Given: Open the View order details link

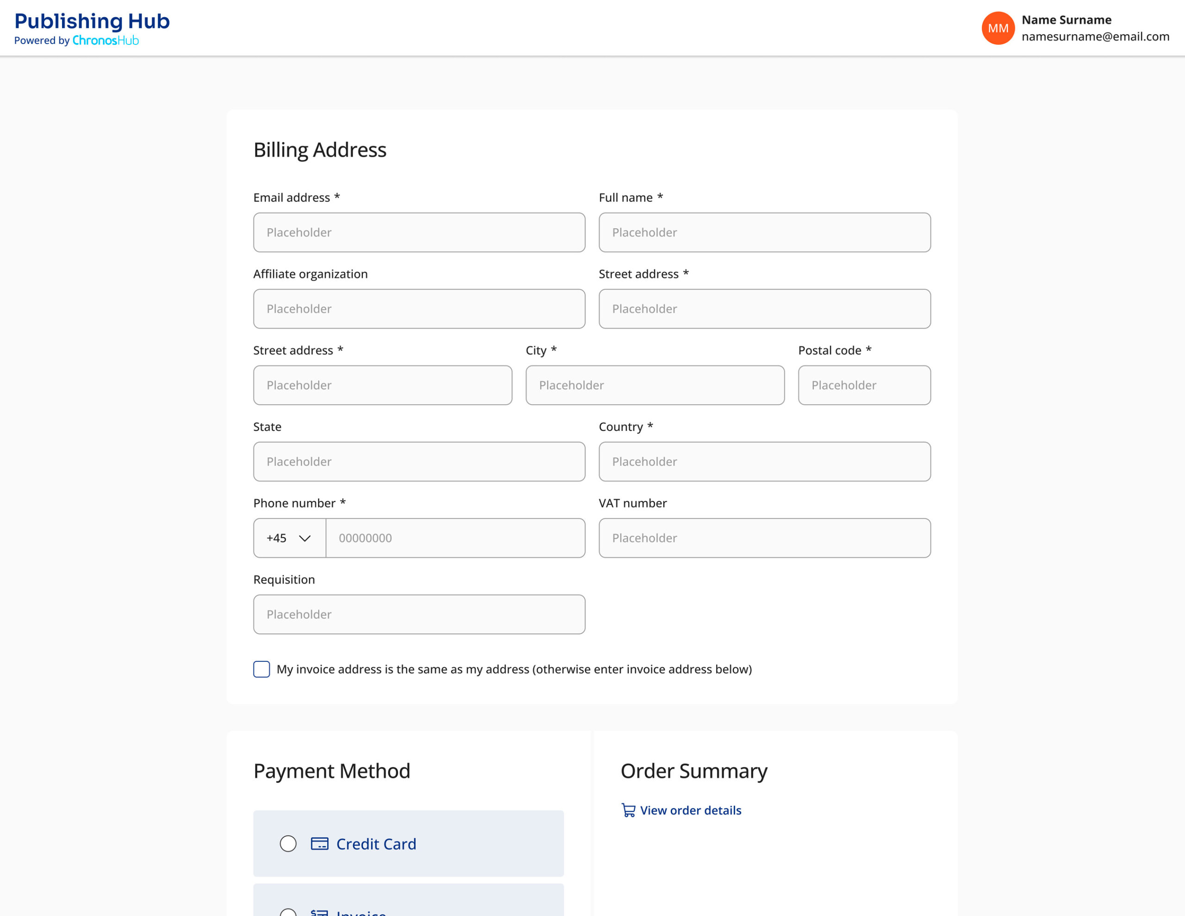Looking at the screenshot, I should coord(690,810).
